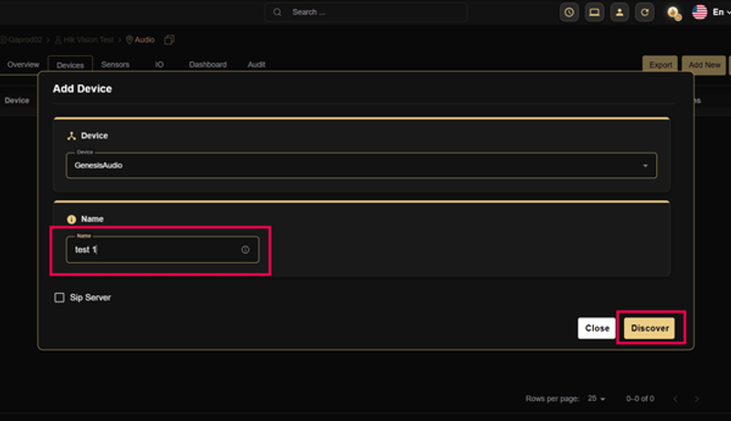Viewport: 731px width, 421px height.
Task: Switch to the Audit tab
Action: point(257,65)
